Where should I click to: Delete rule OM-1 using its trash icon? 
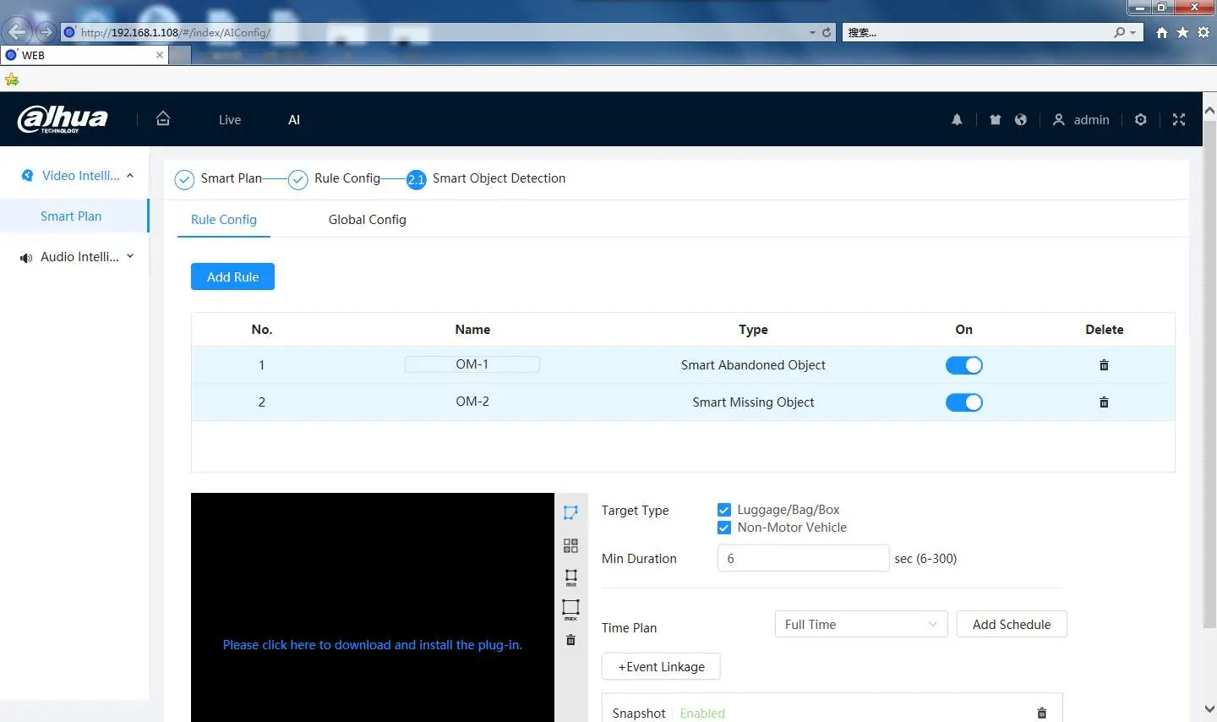[1104, 365]
